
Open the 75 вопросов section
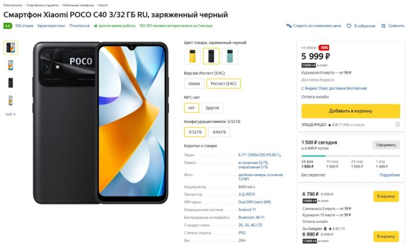[80, 26]
